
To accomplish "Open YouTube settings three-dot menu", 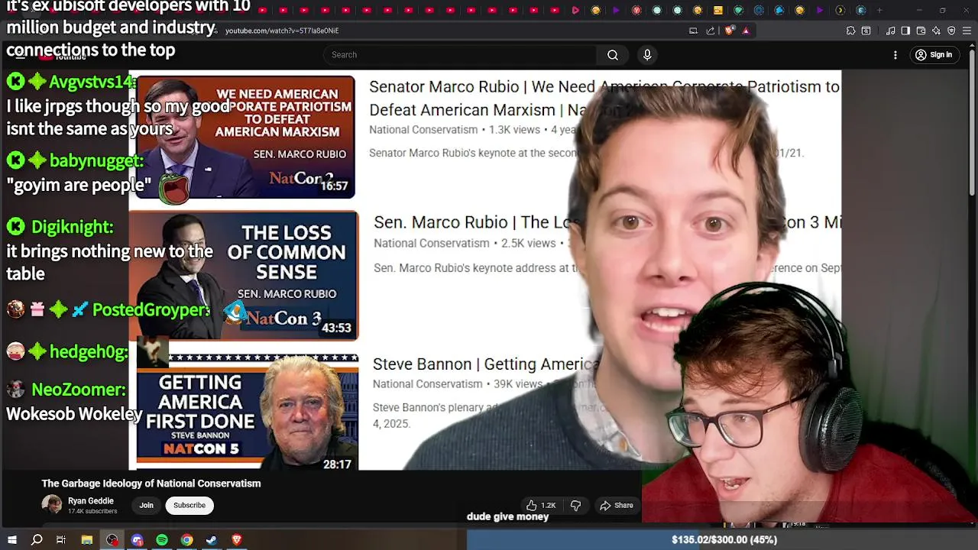I will point(895,55).
